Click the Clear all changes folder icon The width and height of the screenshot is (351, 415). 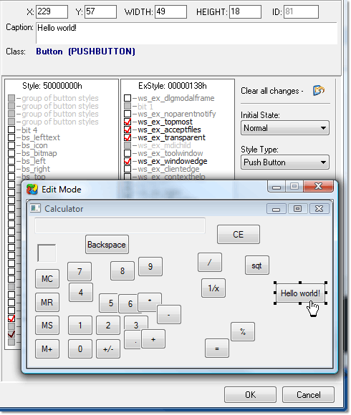(319, 91)
